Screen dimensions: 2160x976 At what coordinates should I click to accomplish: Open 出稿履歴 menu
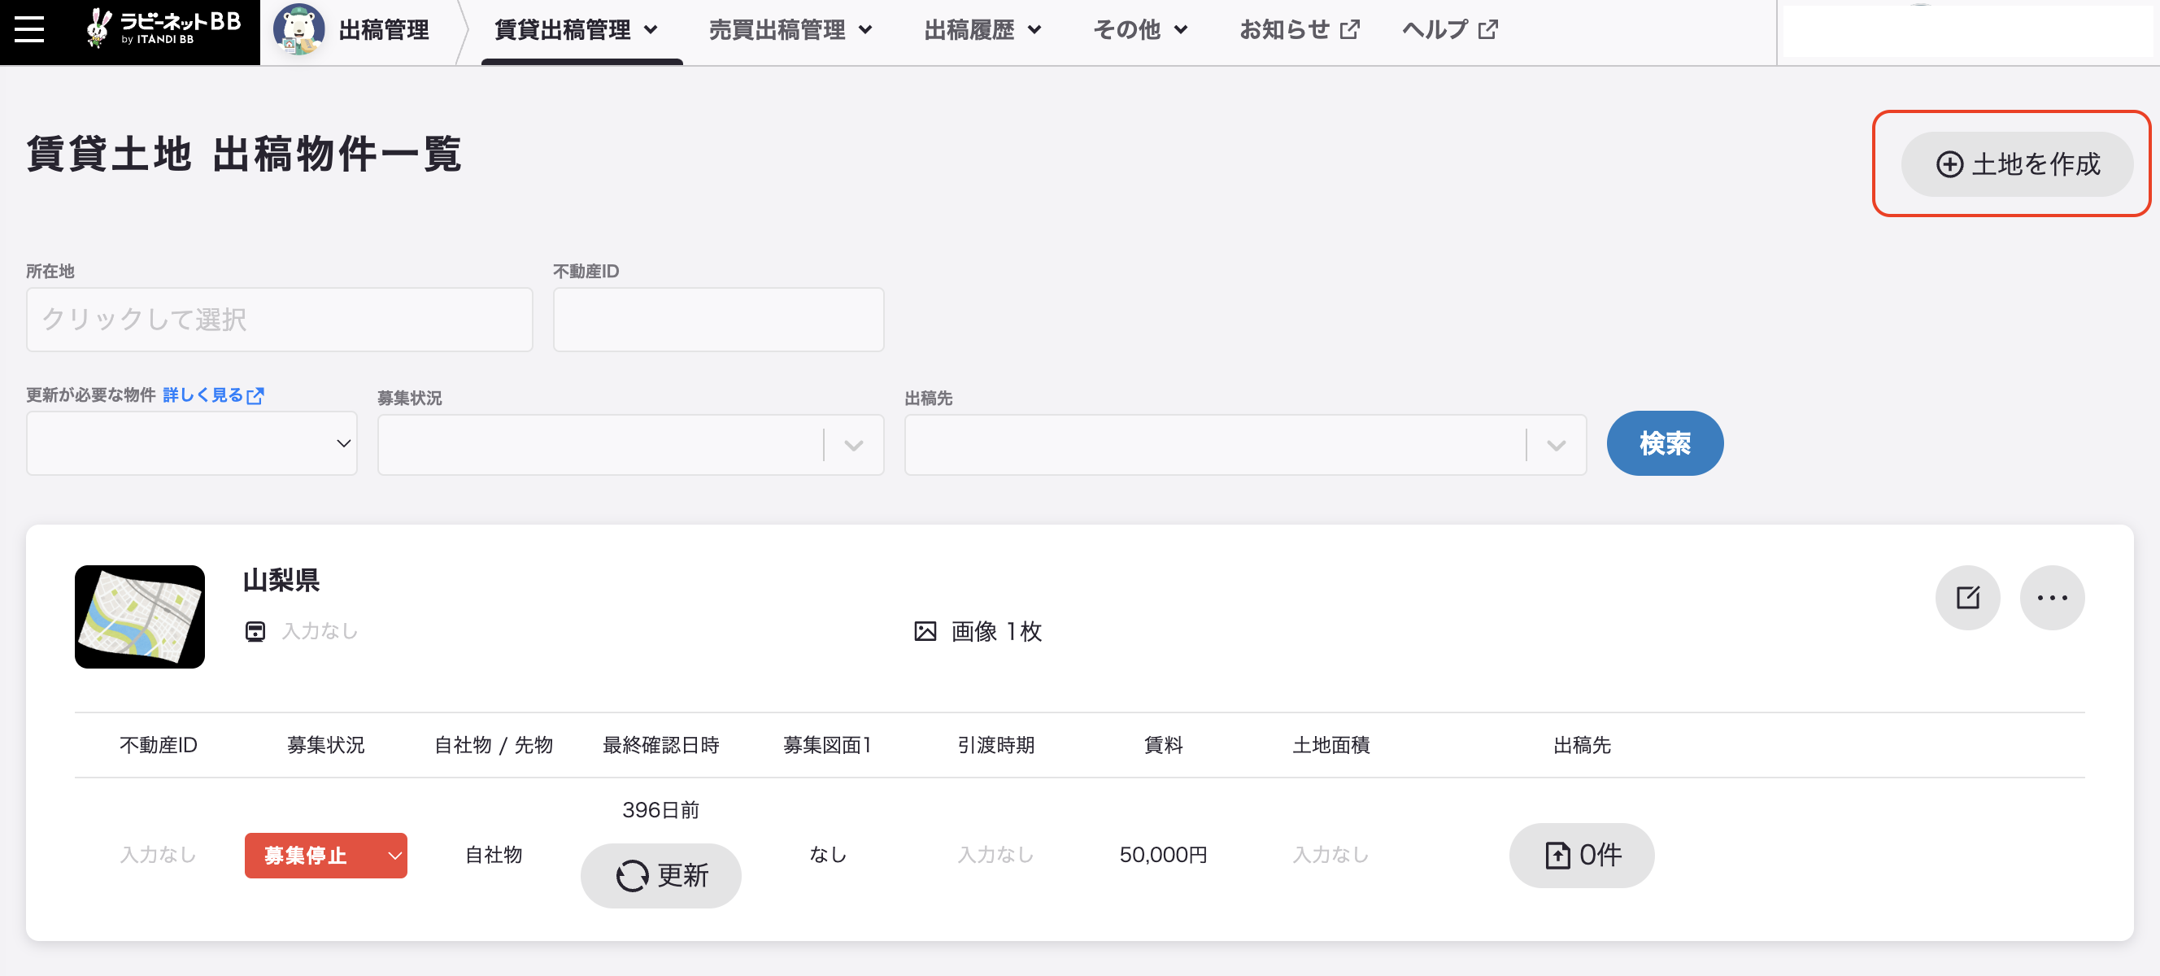click(x=982, y=30)
